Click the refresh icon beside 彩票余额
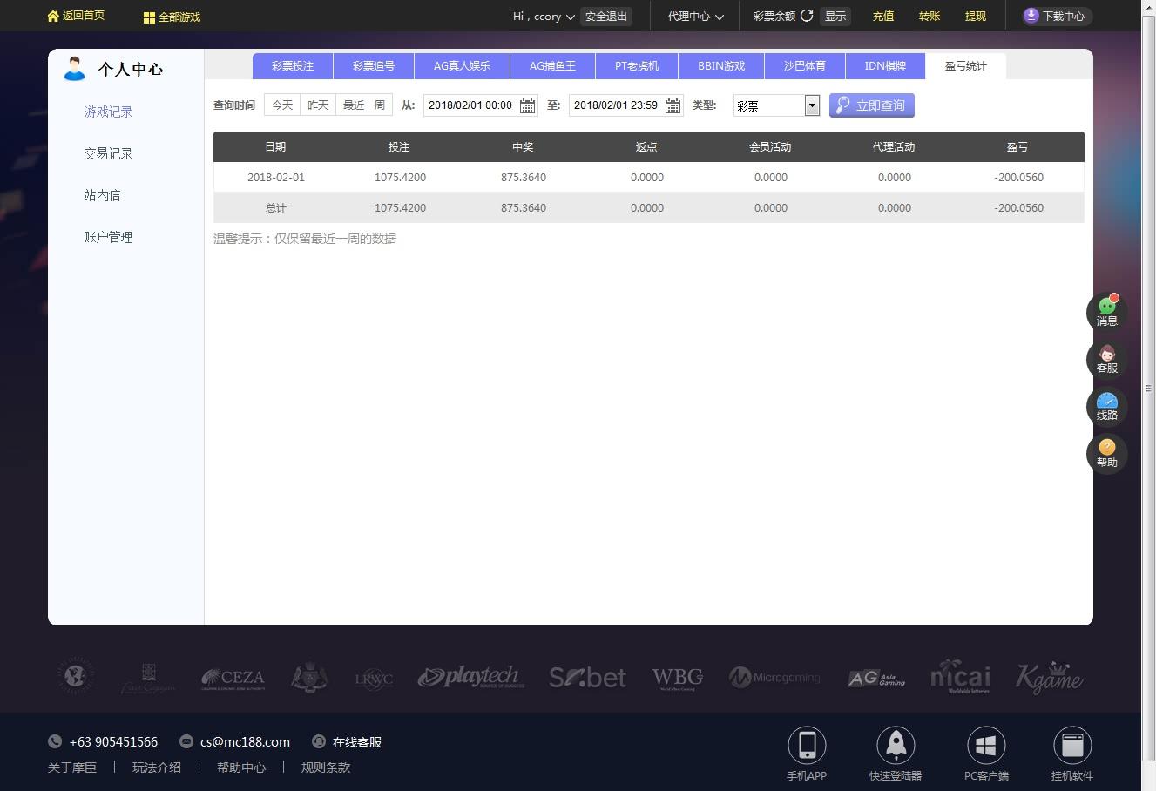The width and height of the screenshot is (1156, 791). click(x=807, y=16)
